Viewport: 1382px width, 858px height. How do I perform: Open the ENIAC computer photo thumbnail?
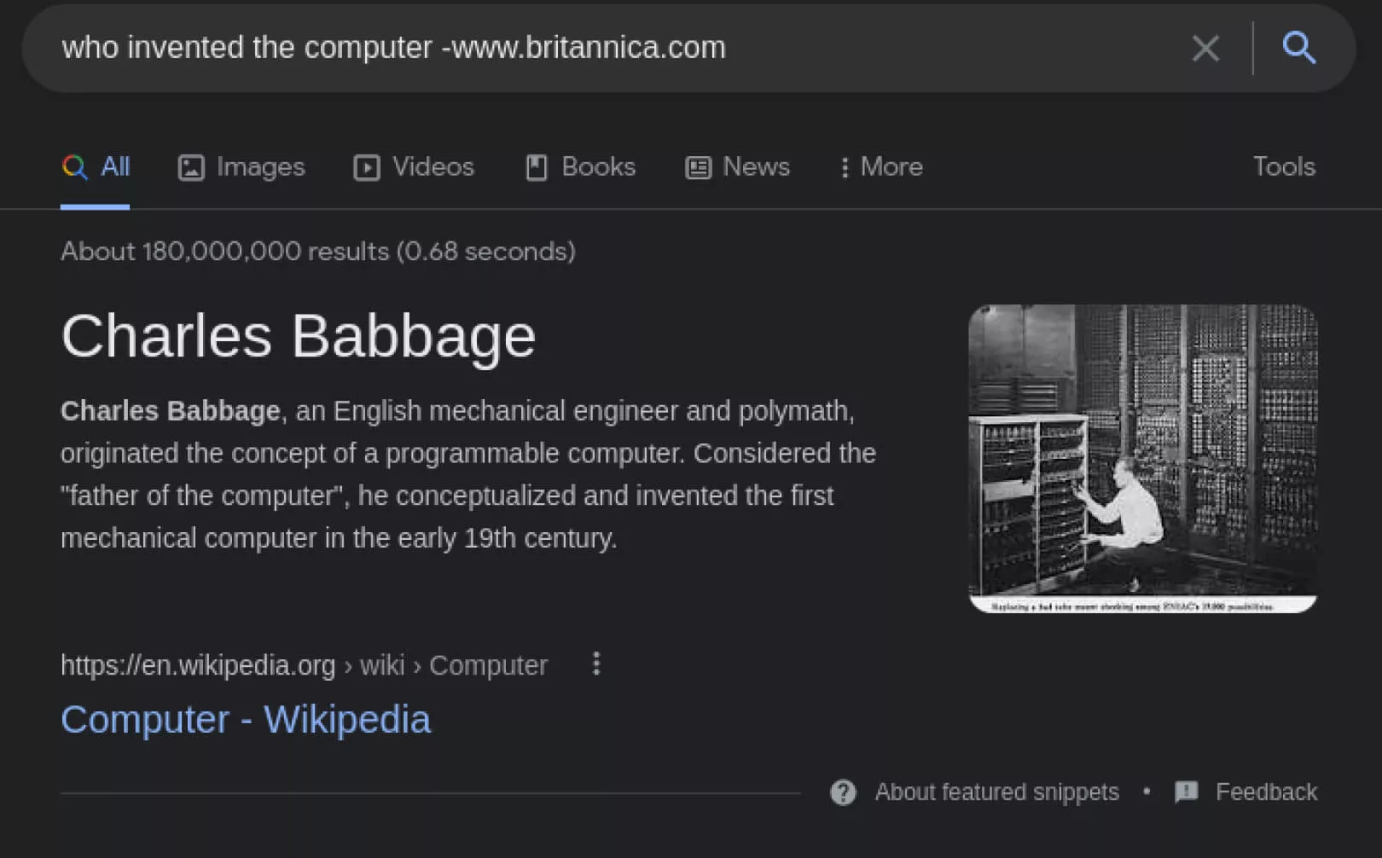(1142, 458)
